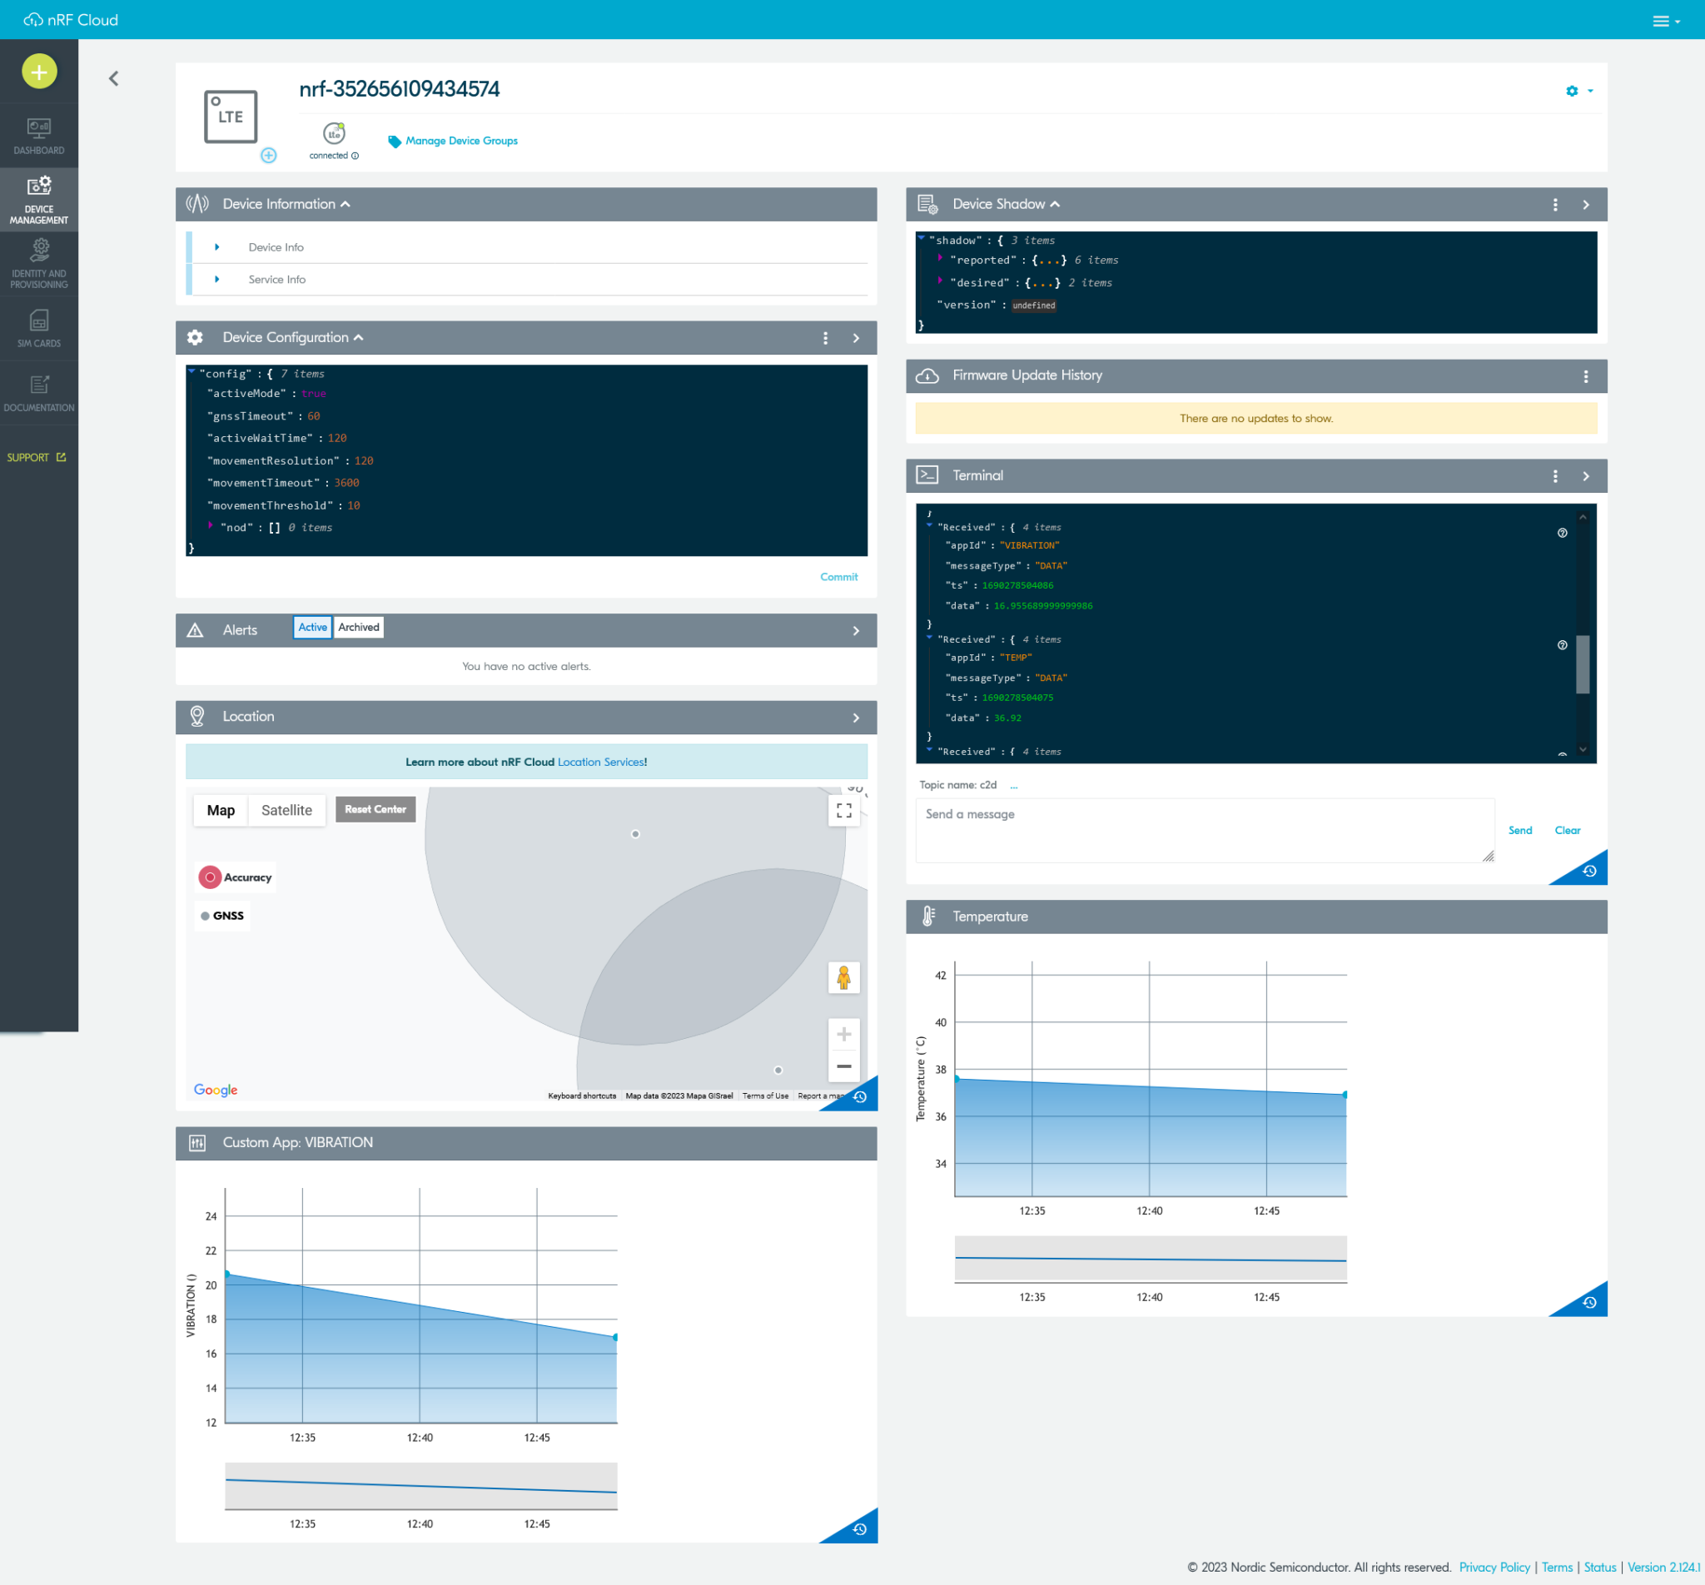Show Archived alerts

[x=359, y=627]
